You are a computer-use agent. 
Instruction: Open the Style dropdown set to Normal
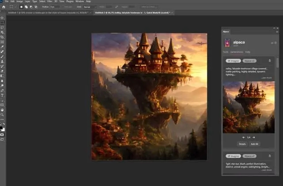point(90,7)
